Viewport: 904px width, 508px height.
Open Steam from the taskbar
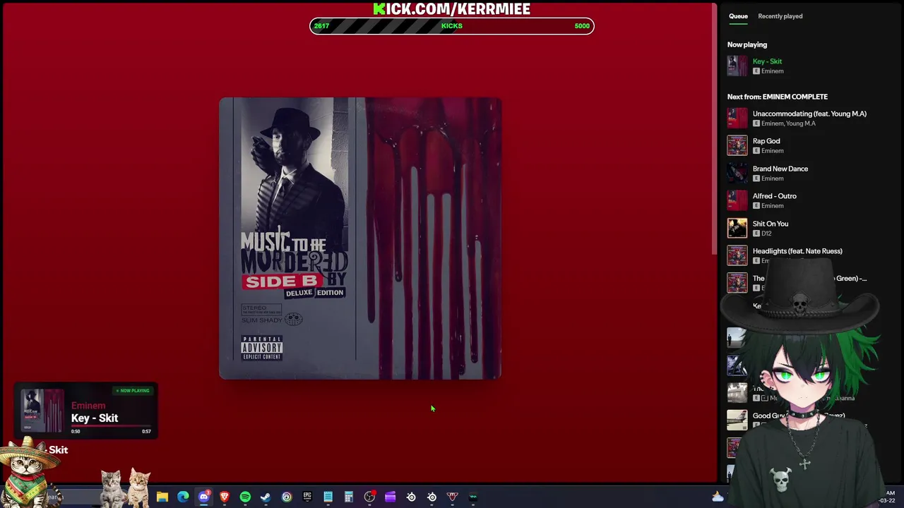[266, 497]
